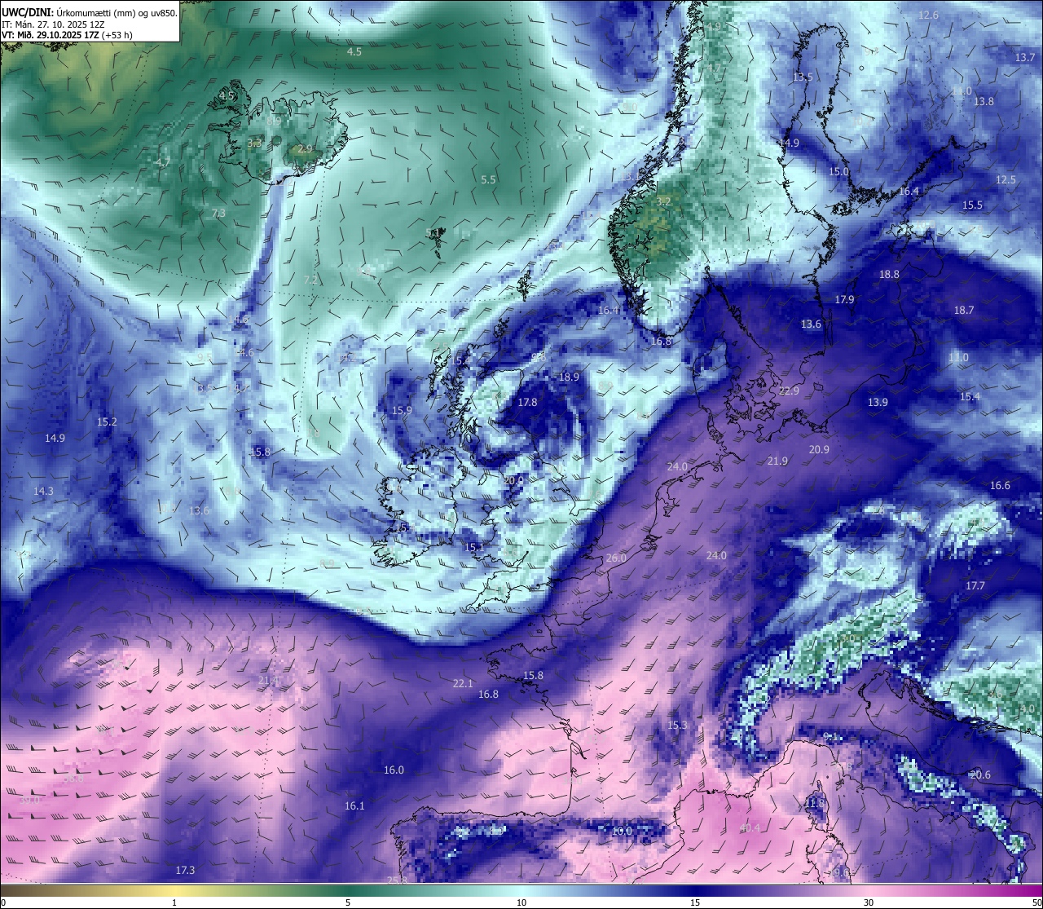Viewport: 1043px width, 909px height.
Task: Click the map value "16.0"
Action: [x=394, y=770]
